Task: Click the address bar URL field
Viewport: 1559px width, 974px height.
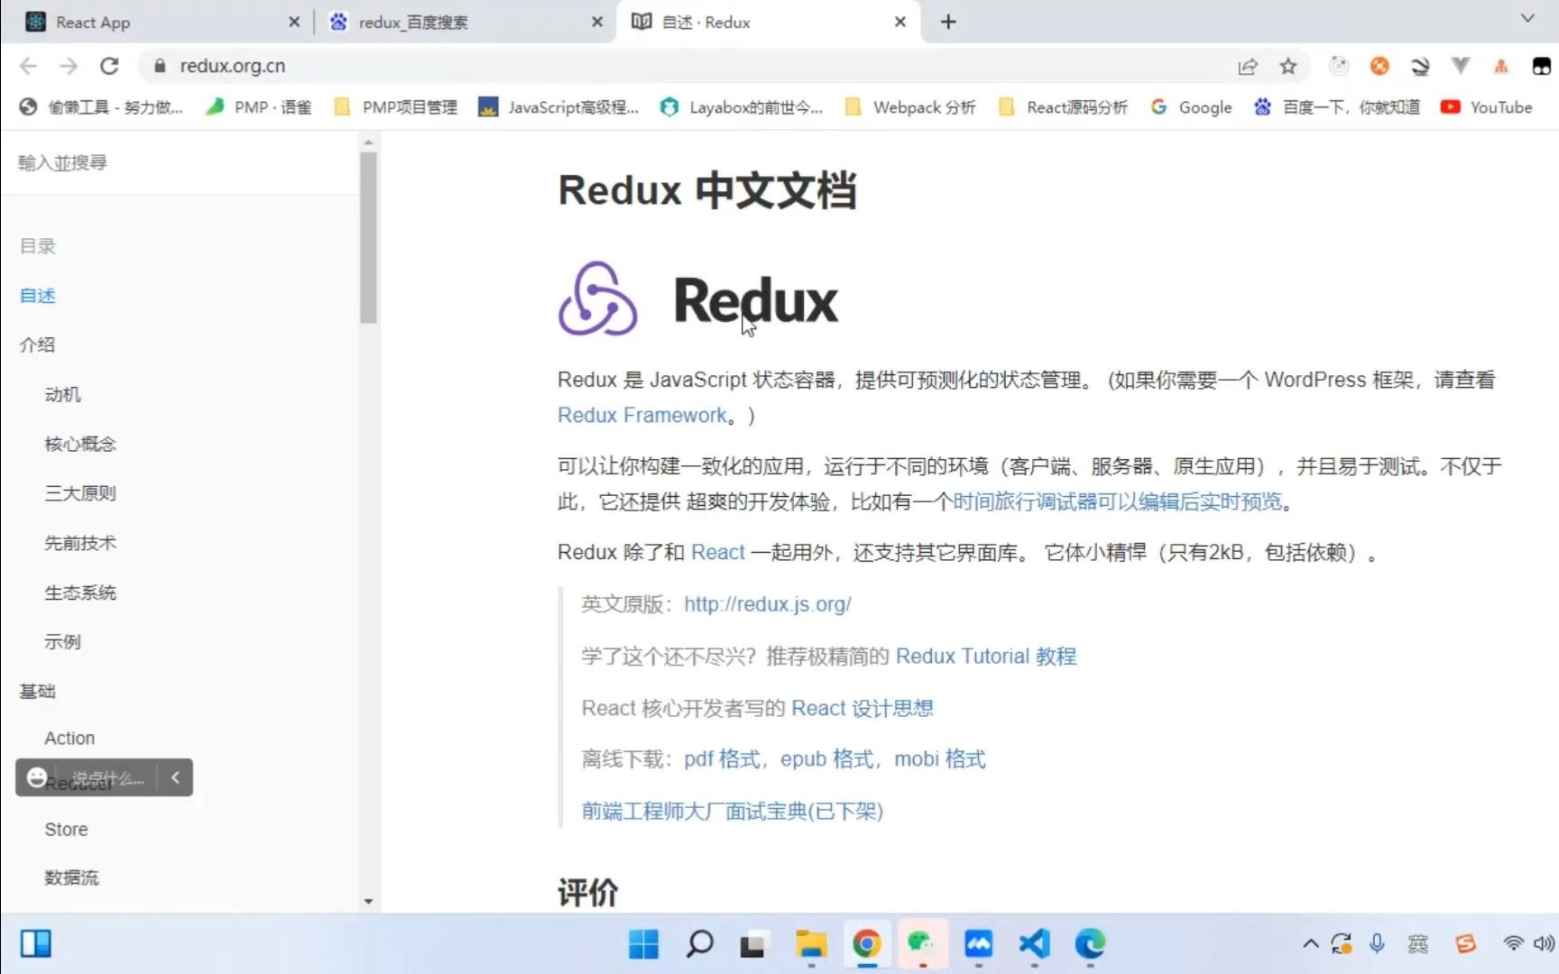Action: tap(686, 66)
